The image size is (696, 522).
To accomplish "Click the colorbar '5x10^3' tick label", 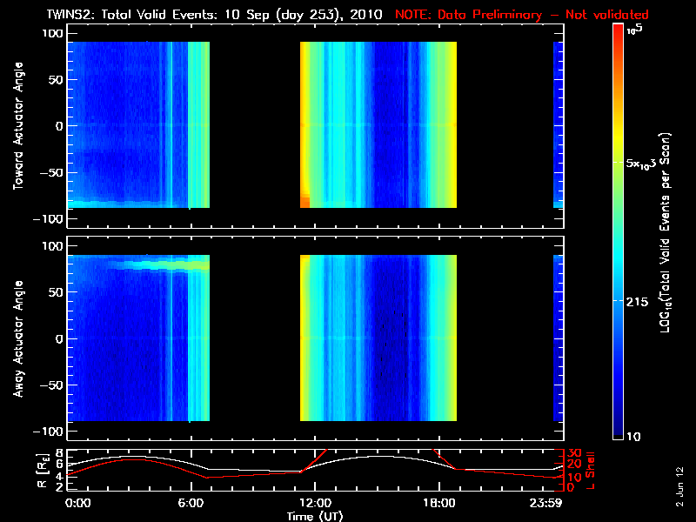I will pyautogui.click(x=640, y=164).
